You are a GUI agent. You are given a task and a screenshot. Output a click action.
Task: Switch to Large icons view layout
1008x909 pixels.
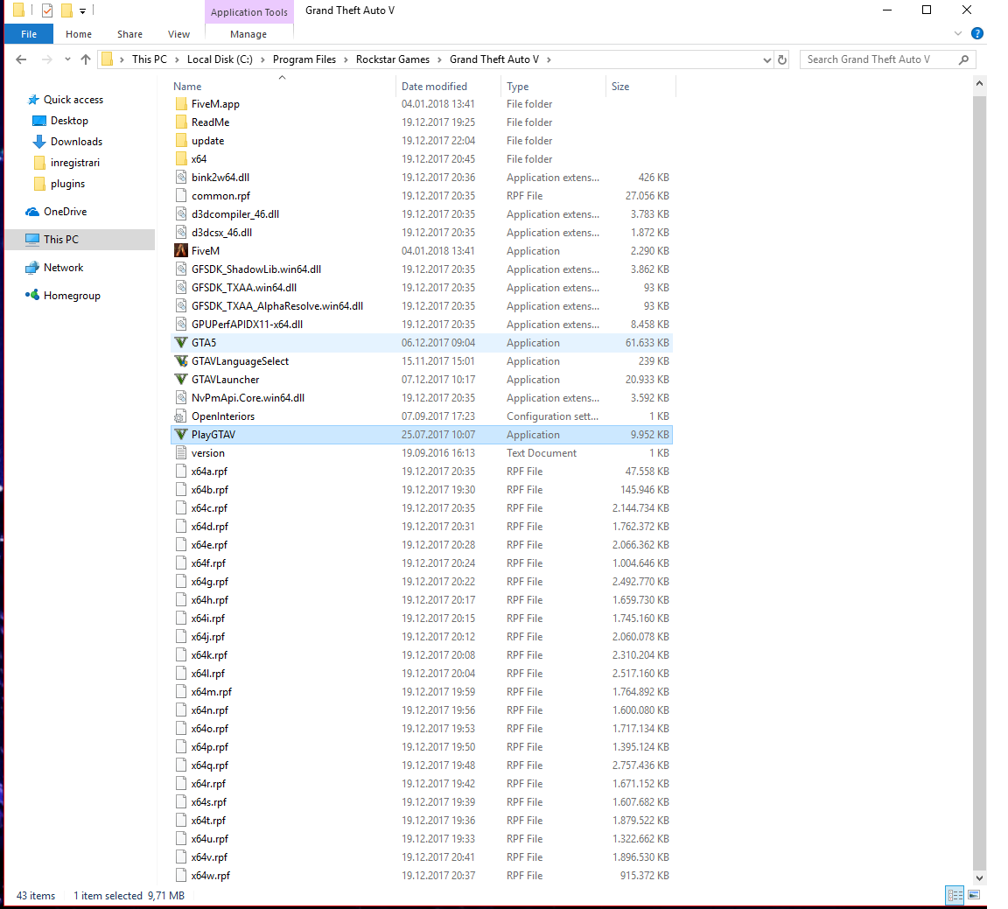974,895
